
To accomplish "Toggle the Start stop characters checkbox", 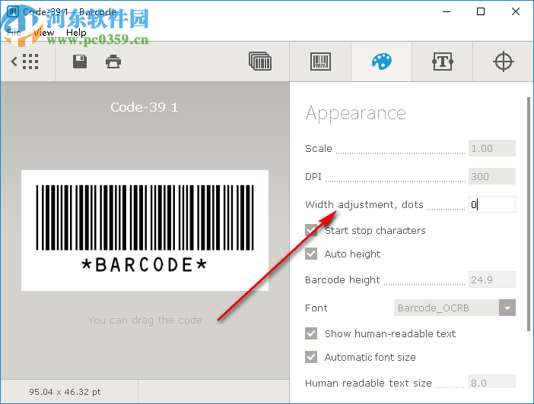I will point(311,230).
